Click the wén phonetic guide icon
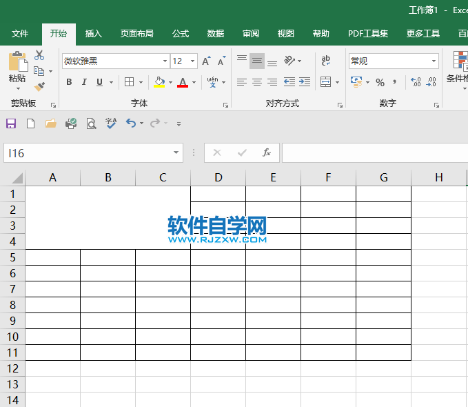Viewport: 468px width, 407px height. 212,82
